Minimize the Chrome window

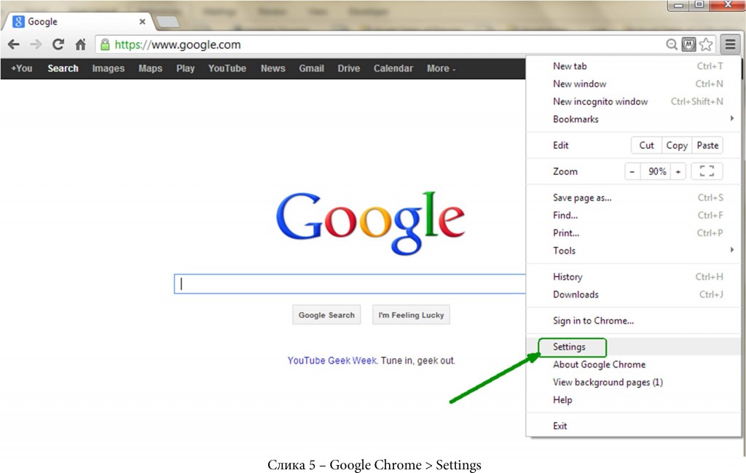[x=679, y=5]
